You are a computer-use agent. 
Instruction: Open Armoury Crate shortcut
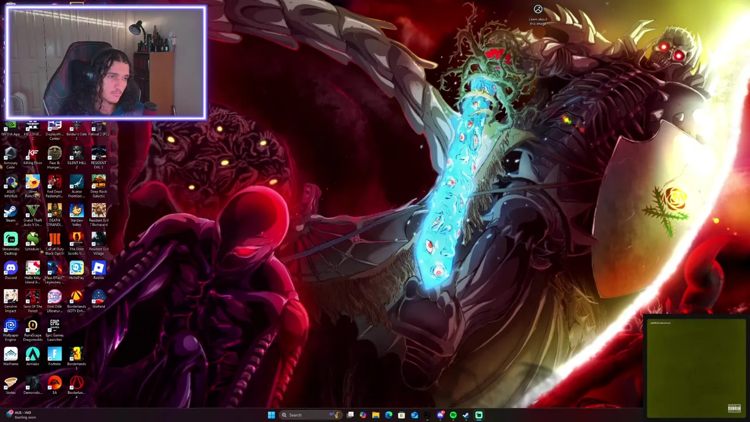coord(11,158)
